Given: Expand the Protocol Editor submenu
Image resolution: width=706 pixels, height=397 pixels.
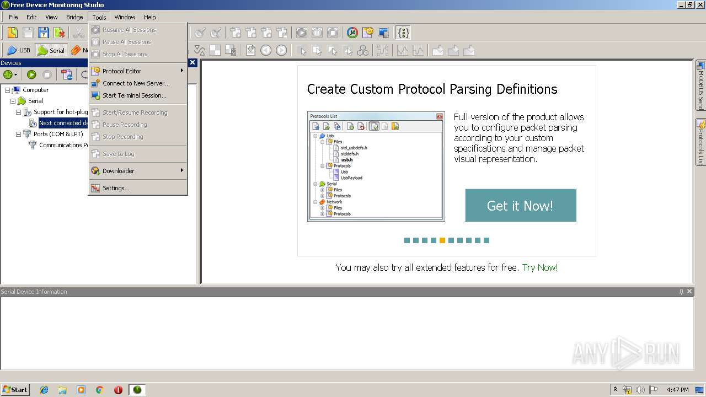Looking at the screenshot, I should [x=138, y=71].
